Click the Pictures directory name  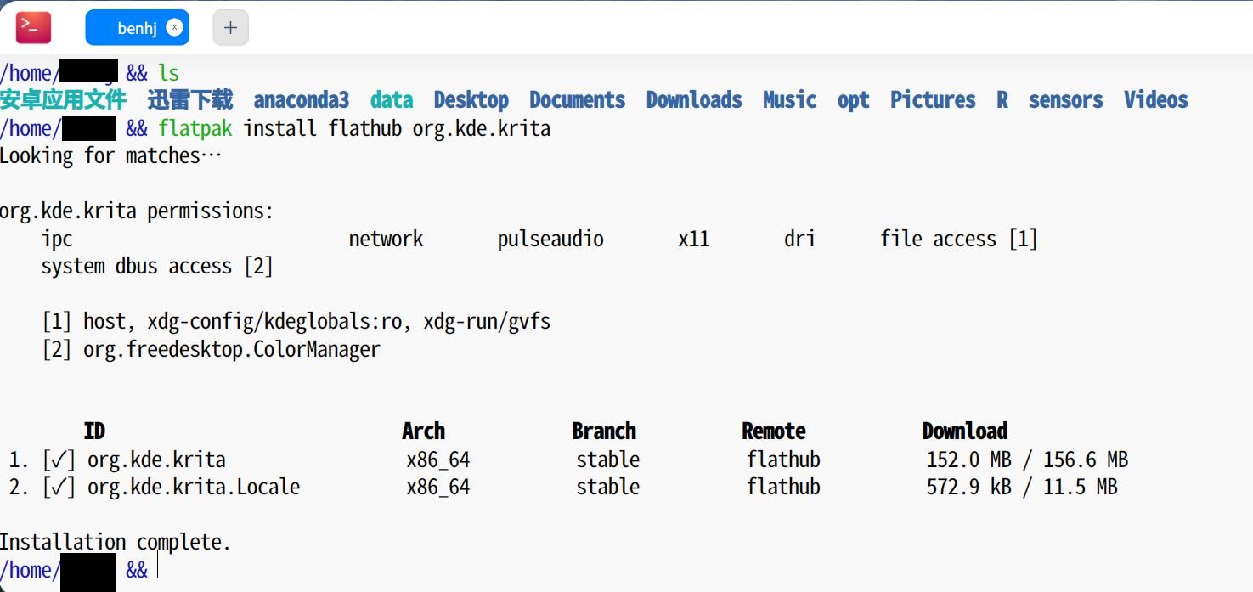932,100
